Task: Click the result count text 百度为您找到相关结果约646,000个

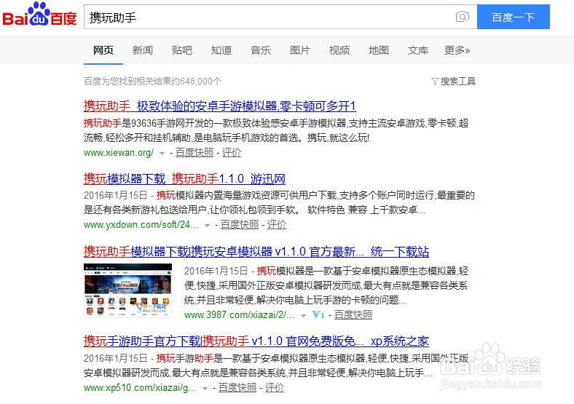Action: 153,82
